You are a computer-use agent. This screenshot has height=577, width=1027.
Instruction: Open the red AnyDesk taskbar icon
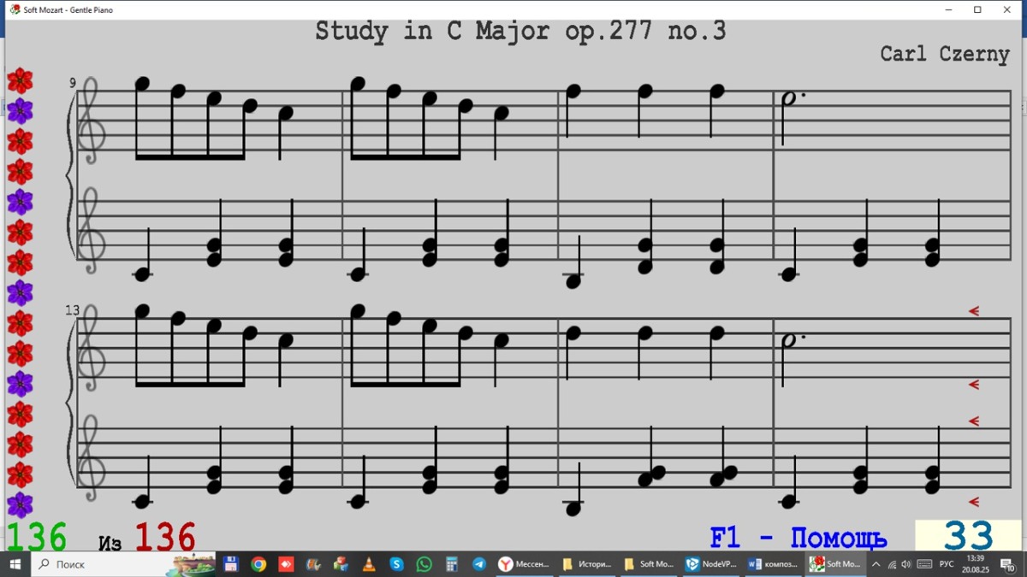tap(286, 564)
